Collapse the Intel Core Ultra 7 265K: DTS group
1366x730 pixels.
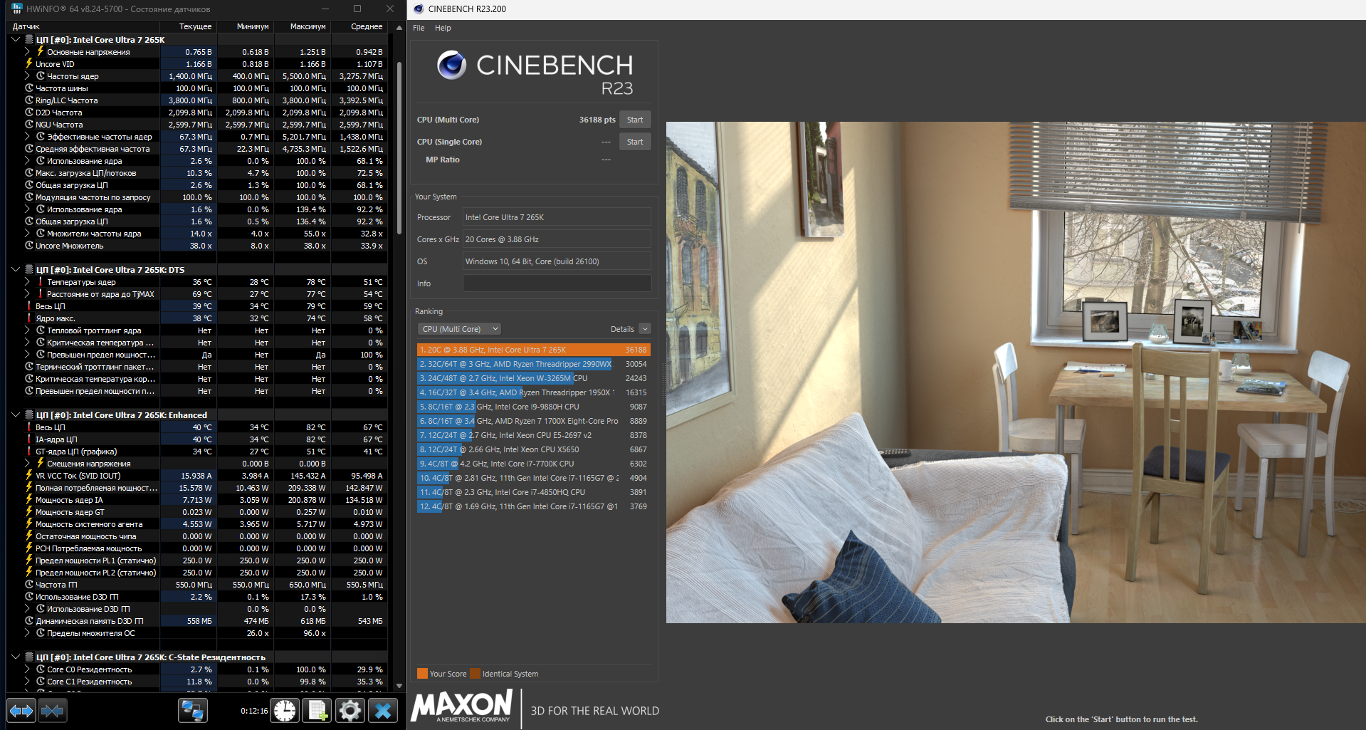click(x=16, y=269)
